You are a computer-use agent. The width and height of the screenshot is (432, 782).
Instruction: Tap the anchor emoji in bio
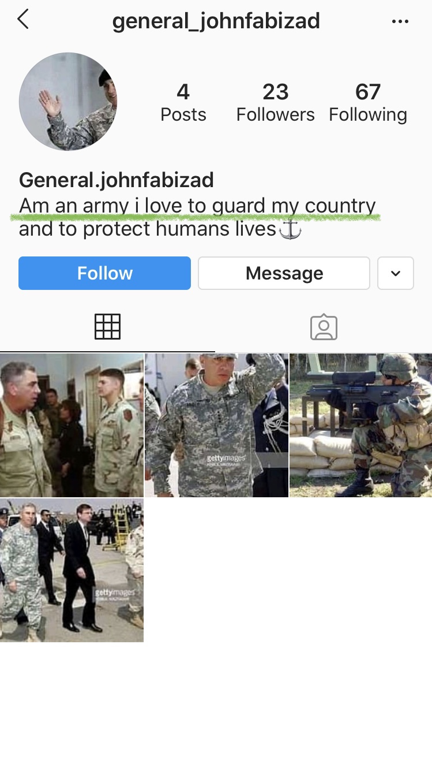(x=290, y=230)
